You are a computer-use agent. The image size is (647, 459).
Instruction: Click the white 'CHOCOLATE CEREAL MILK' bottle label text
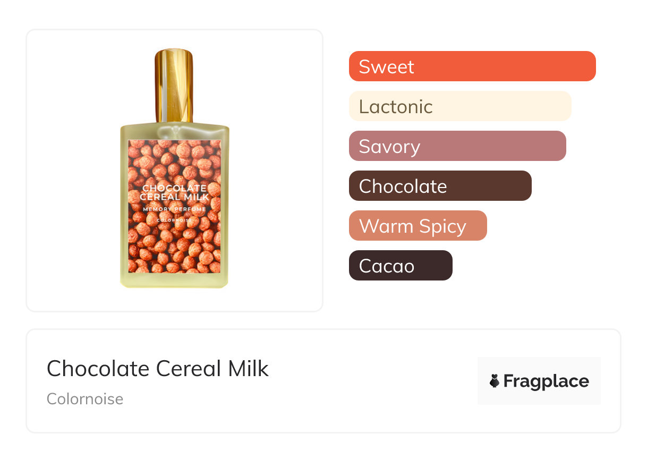[174, 192]
